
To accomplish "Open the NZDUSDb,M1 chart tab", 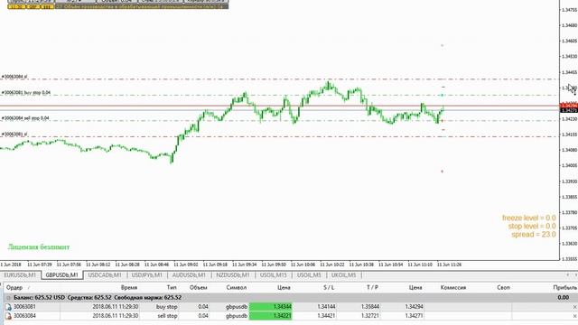I will [x=233, y=275].
